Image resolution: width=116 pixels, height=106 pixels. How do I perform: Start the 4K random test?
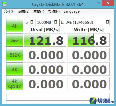pyautogui.click(x=15, y=69)
